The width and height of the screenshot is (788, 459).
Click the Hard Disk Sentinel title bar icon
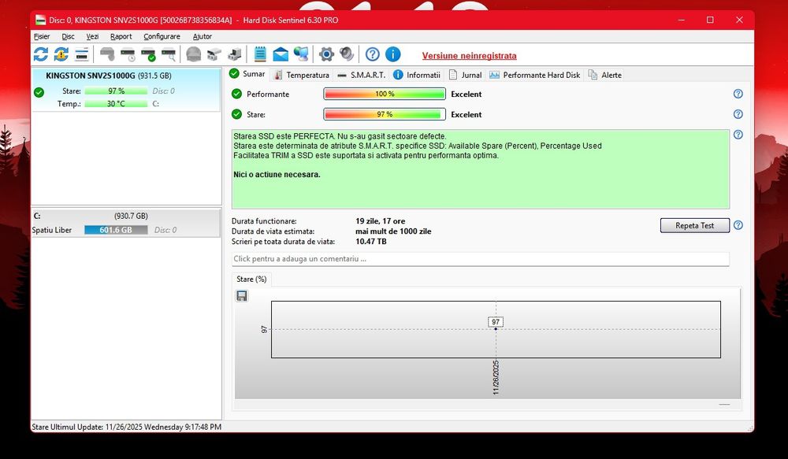(x=40, y=20)
